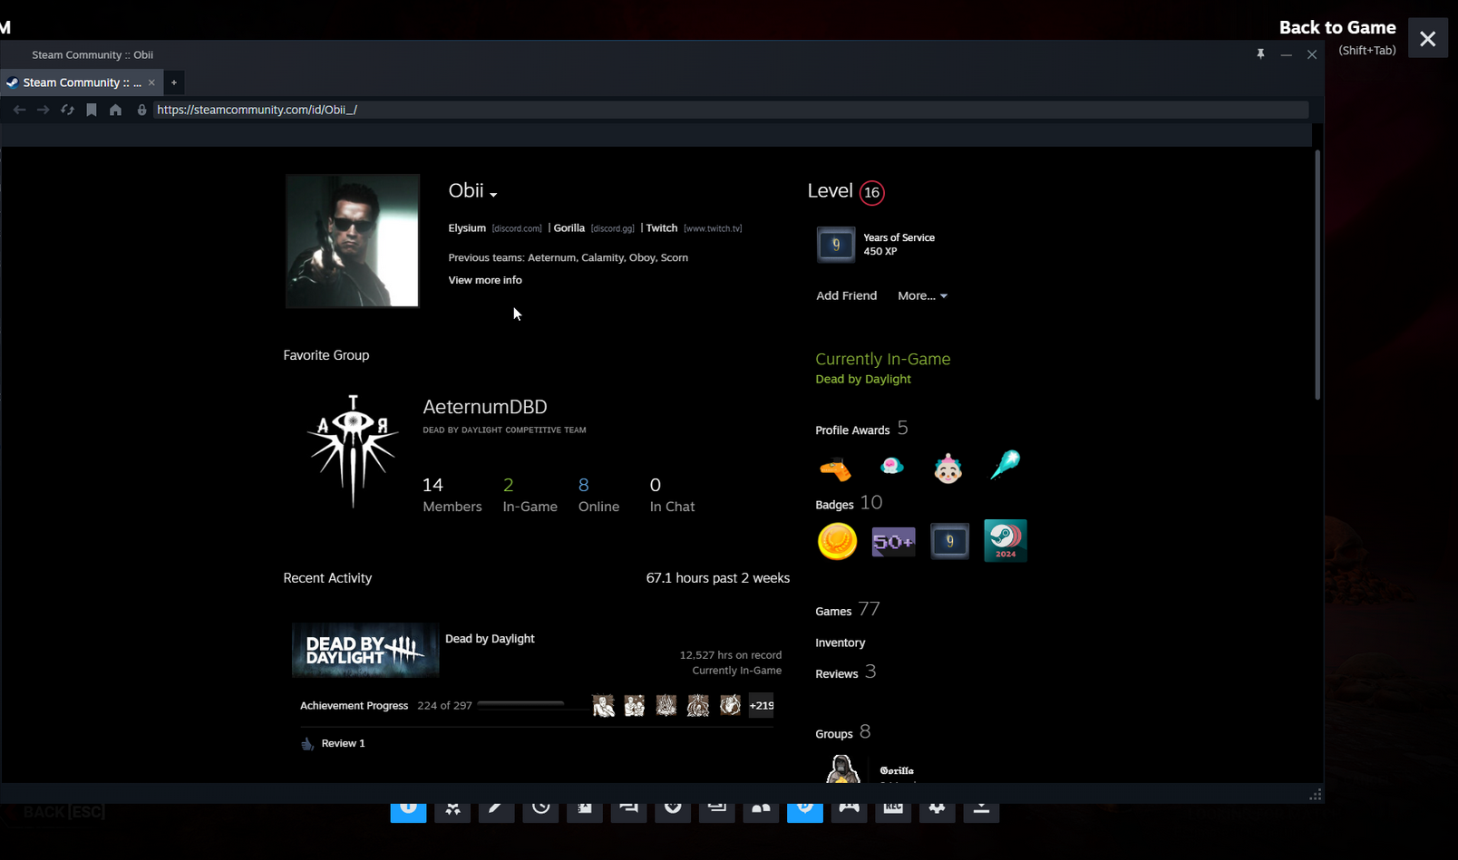Click the Gorilla group avatar
This screenshot has height=860, width=1458.
click(842, 769)
